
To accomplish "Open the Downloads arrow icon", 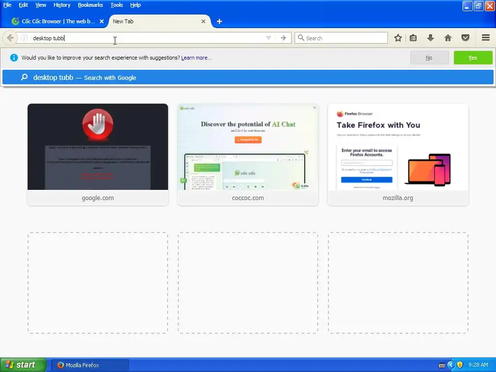I will click(x=431, y=38).
